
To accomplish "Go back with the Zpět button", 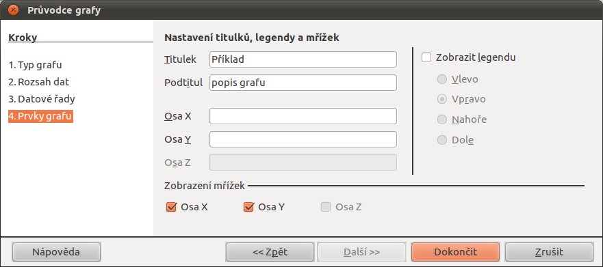I will pyautogui.click(x=270, y=252).
